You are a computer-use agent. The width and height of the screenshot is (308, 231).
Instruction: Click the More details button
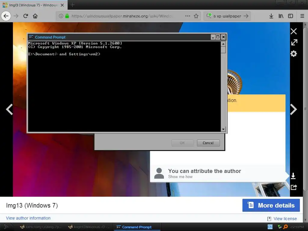pos(271,205)
